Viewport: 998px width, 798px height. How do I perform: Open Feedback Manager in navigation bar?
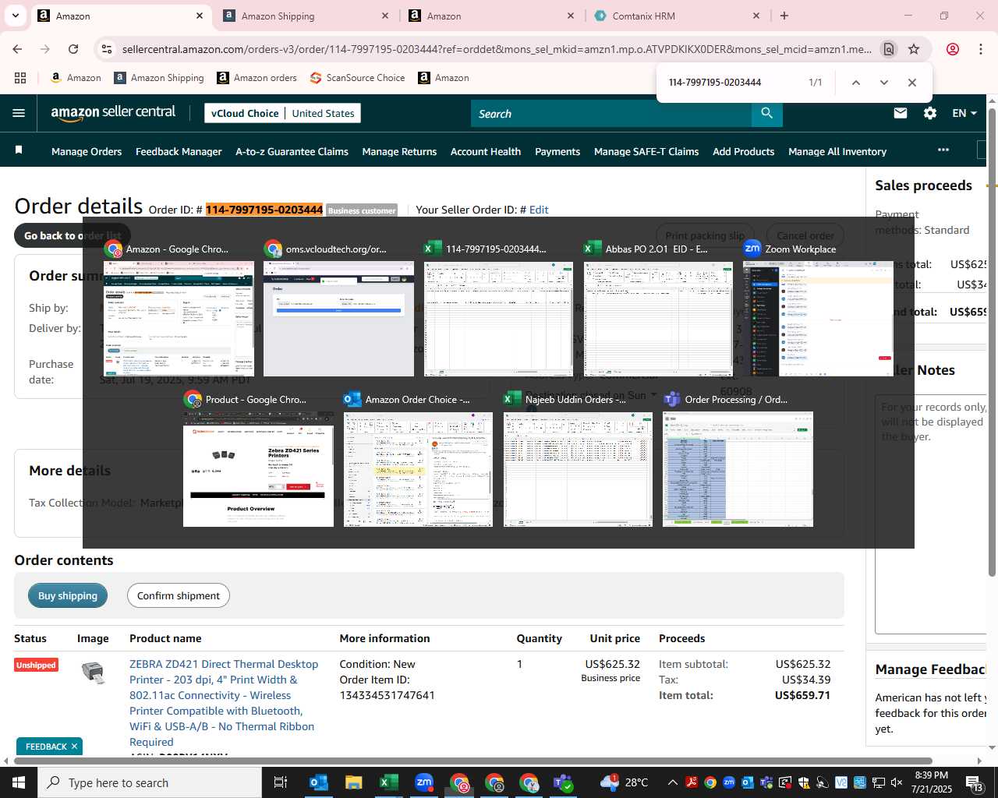(179, 151)
